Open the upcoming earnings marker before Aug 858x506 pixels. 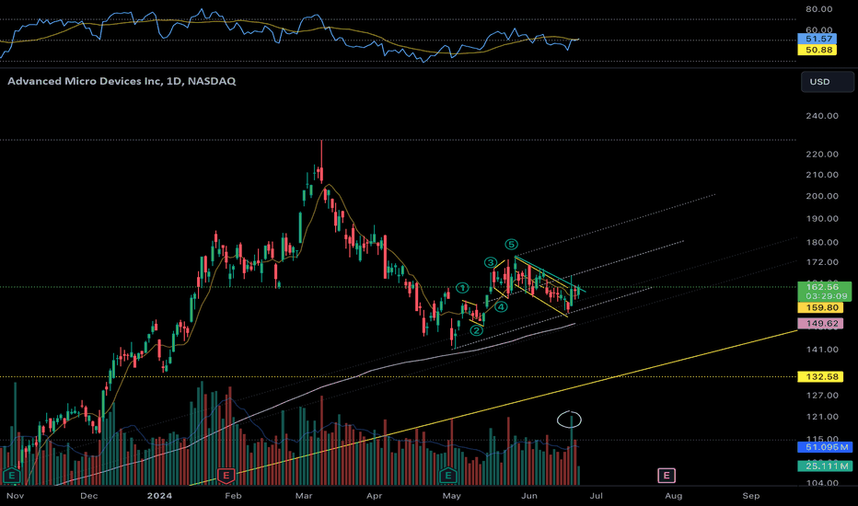666,476
